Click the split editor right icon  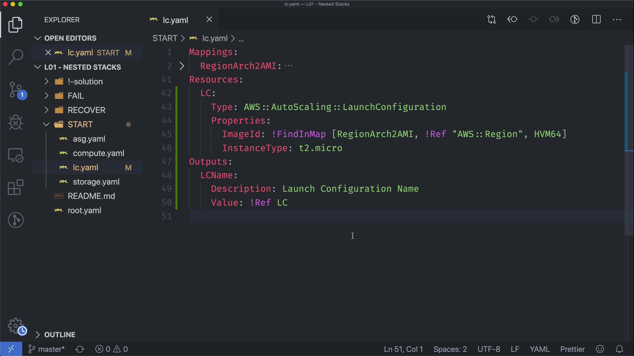click(596, 19)
